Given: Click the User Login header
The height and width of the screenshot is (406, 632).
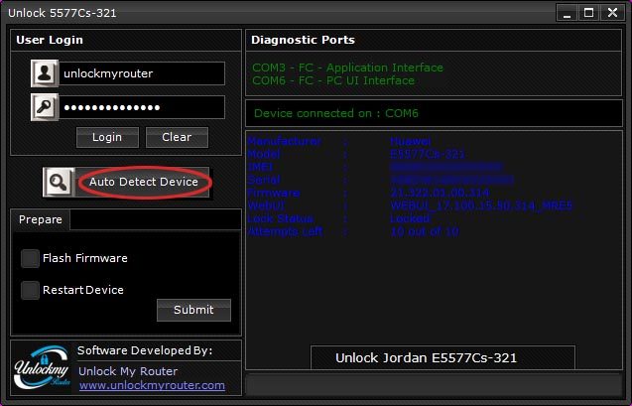Looking at the screenshot, I should [50, 40].
